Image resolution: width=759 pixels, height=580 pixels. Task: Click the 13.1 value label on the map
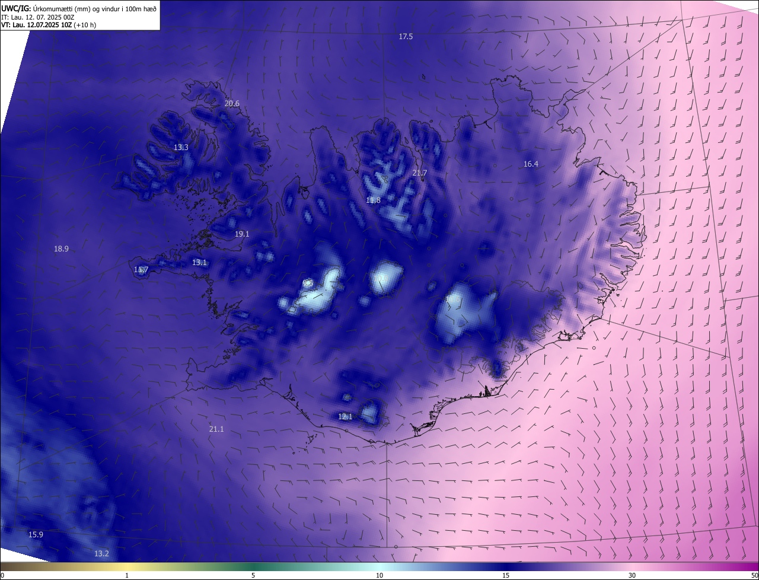199,263
